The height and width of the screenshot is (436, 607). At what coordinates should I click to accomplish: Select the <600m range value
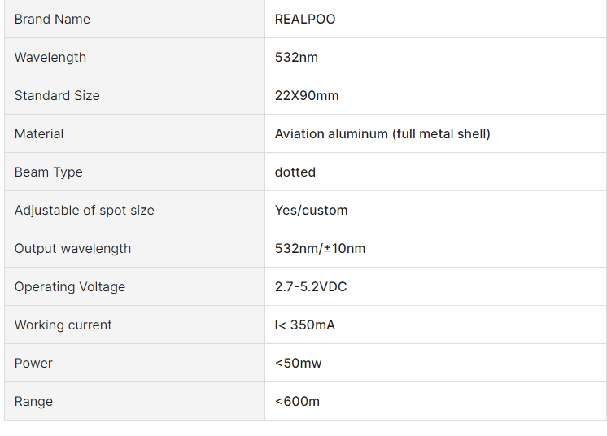(298, 402)
